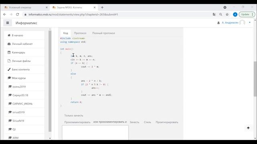
Task: Expand the user menu dropdown arrow
Action: (250, 22)
